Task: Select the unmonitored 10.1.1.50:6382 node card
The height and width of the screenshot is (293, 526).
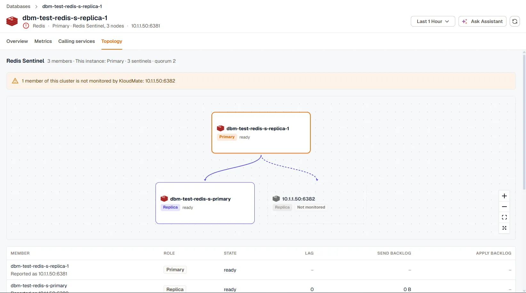Action: 317,203
